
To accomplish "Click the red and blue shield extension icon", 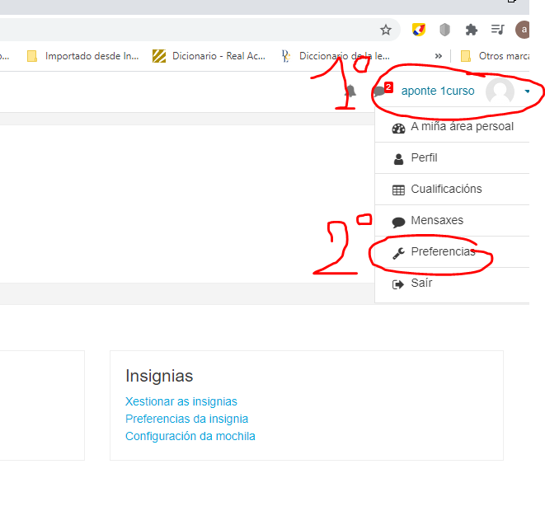I will tap(418, 30).
